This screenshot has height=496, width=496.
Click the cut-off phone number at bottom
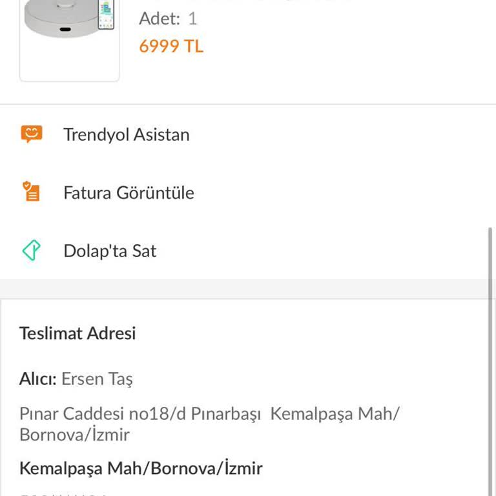(63, 494)
